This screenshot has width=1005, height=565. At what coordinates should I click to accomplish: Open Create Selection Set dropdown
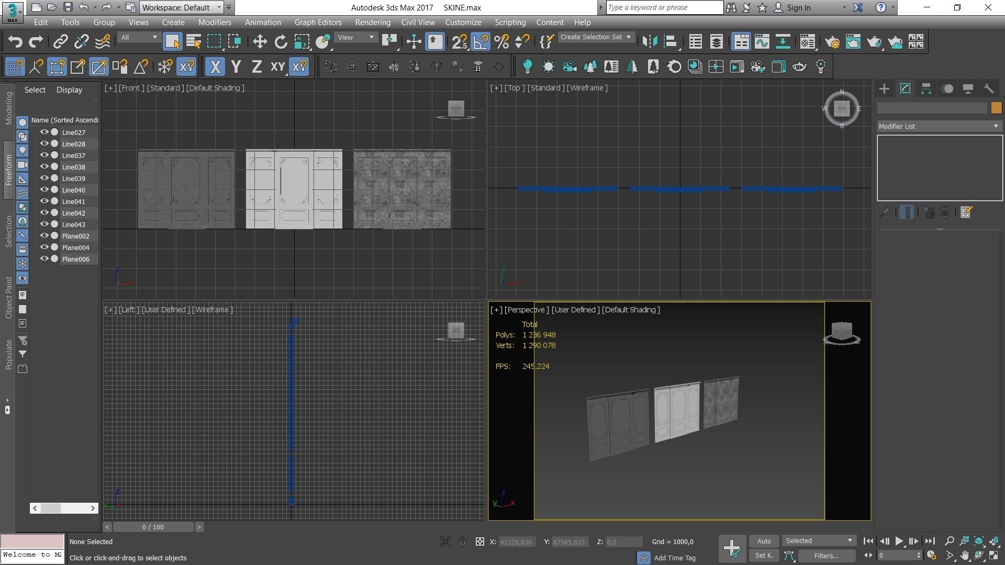pyautogui.click(x=596, y=37)
